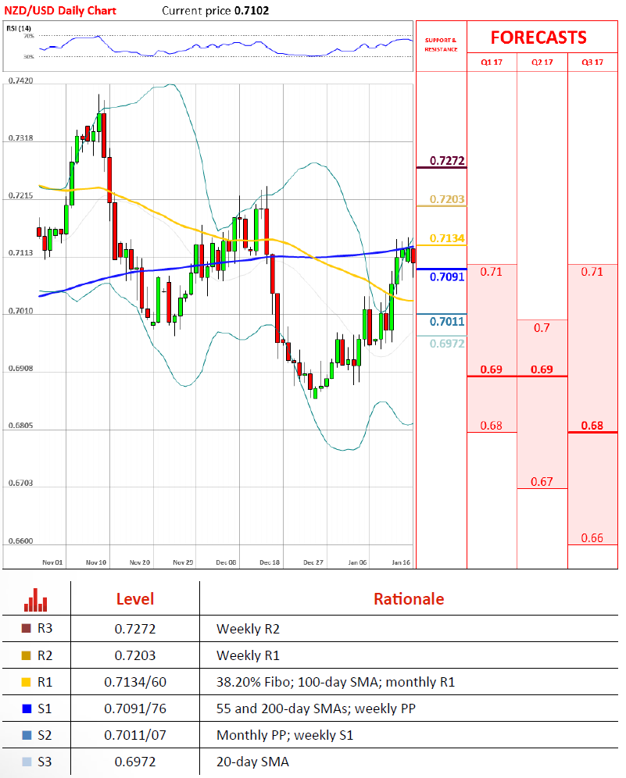The height and width of the screenshot is (778, 626).
Task: Click the 'R3' row label in table
Action: pyautogui.click(x=45, y=628)
